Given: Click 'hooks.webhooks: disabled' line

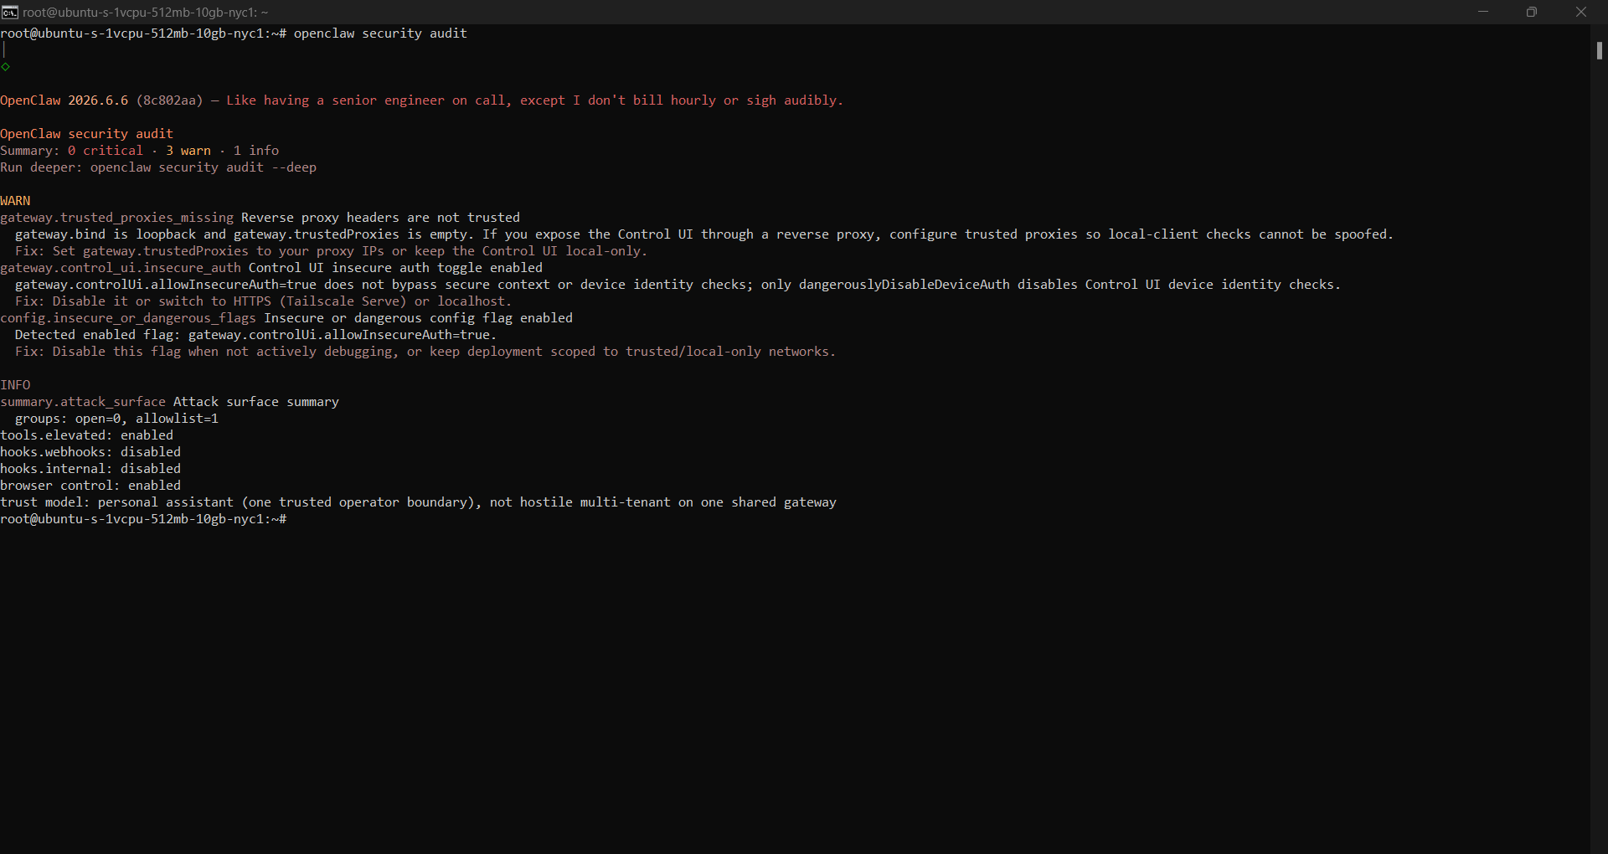Looking at the screenshot, I should point(90,452).
